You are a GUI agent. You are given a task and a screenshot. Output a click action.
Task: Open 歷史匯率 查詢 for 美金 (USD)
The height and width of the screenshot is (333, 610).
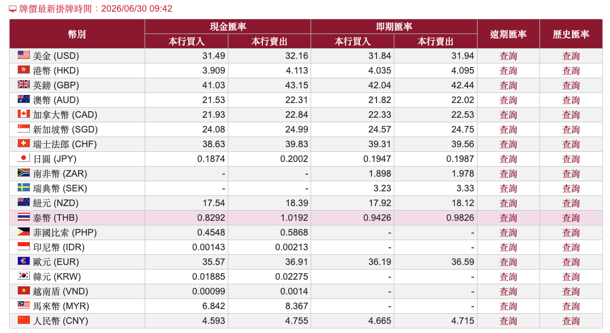click(571, 56)
